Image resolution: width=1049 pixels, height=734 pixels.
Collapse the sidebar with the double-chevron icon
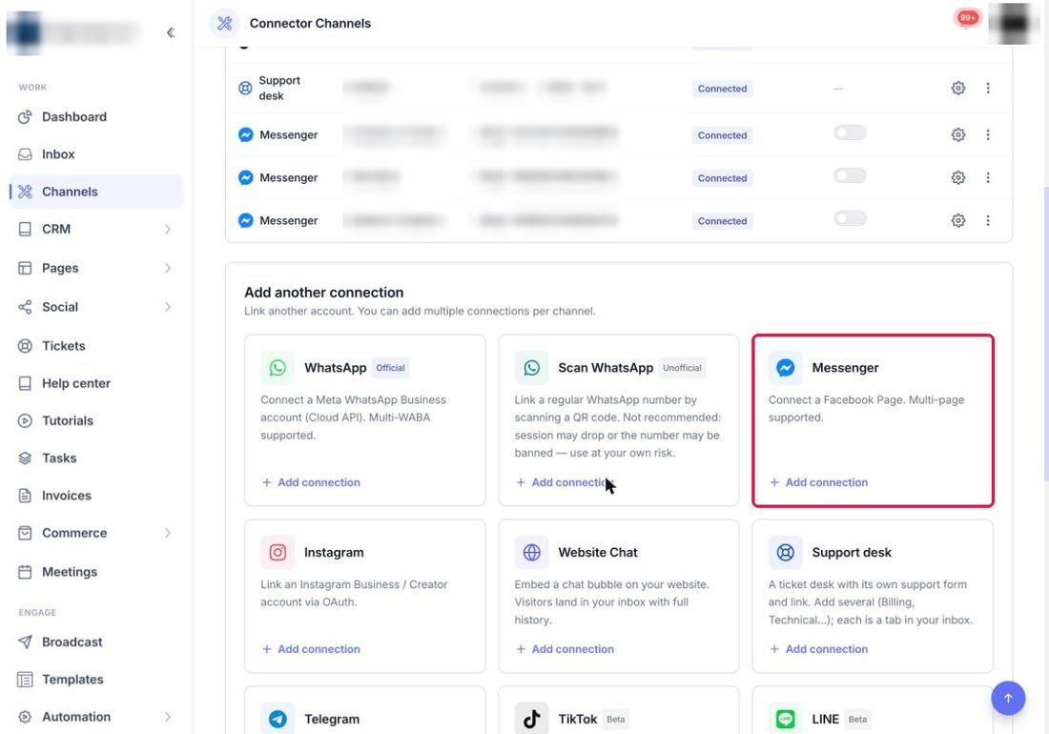click(x=171, y=32)
